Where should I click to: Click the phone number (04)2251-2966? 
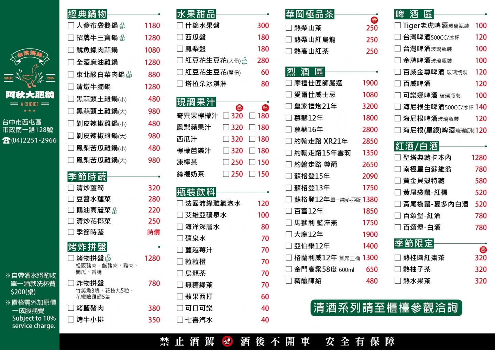click(x=34, y=140)
